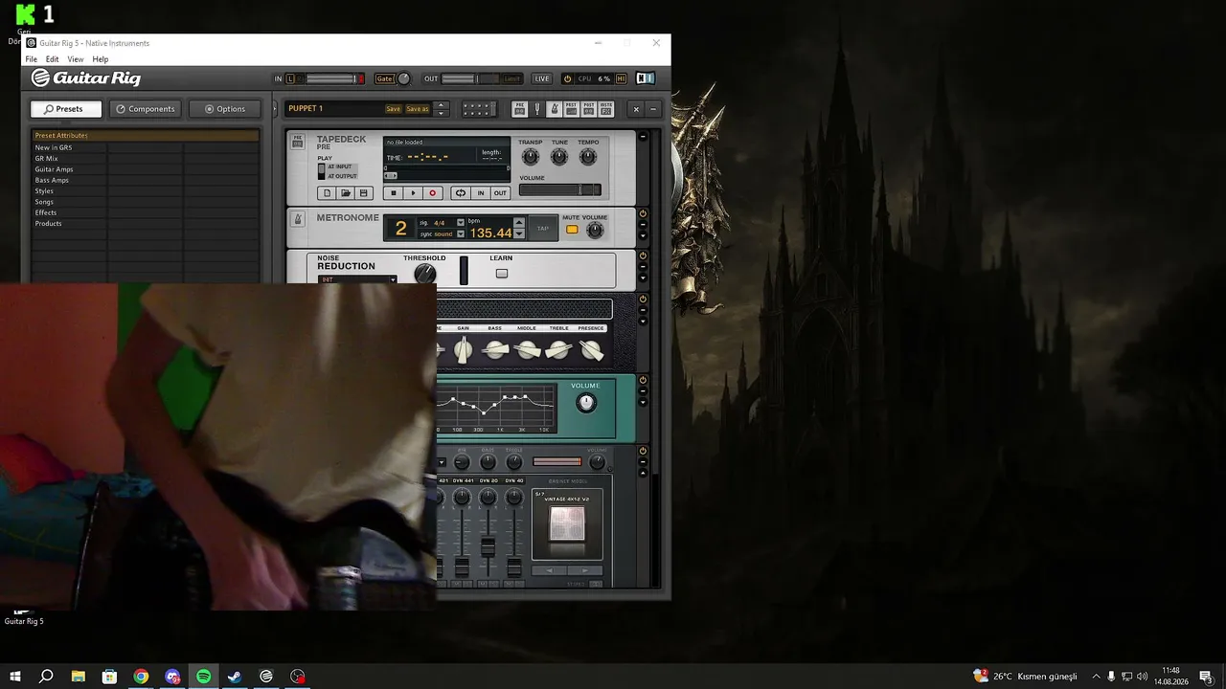Open the Help menu
The width and height of the screenshot is (1226, 689).
point(101,59)
